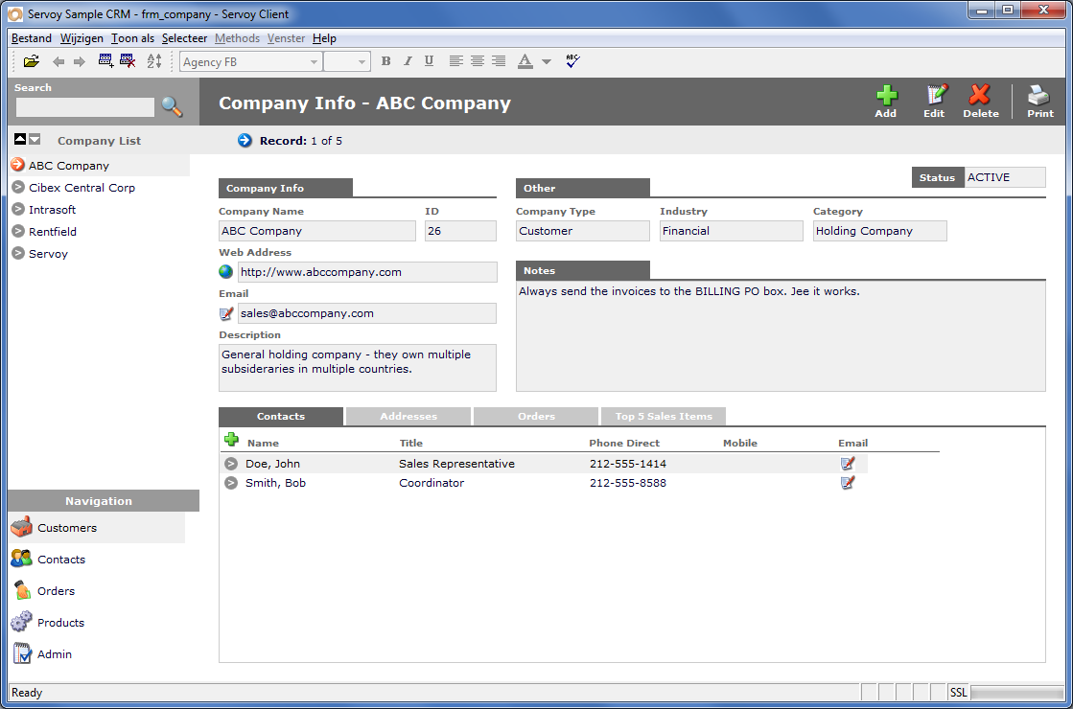Viewport: 1073px width, 709px height.
Task: Click the Status field showing ACTIVE
Action: [1005, 177]
